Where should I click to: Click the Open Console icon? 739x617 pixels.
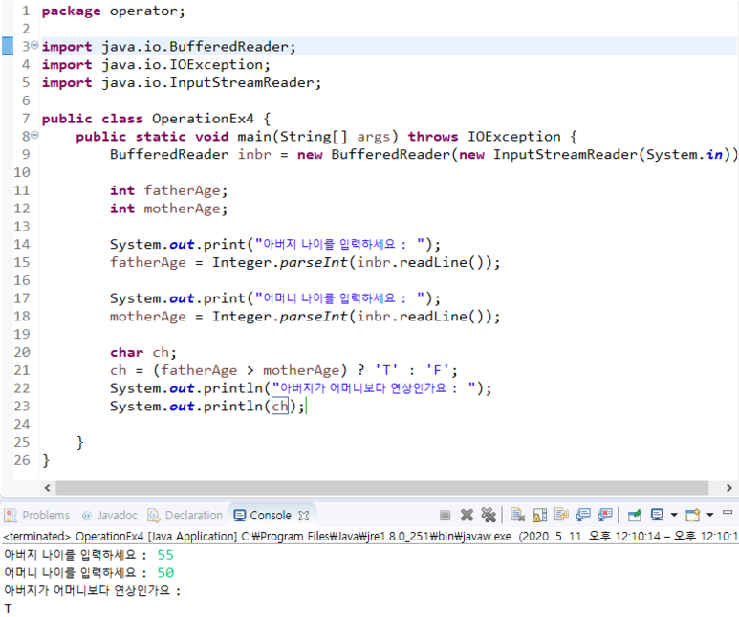coord(693,515)
